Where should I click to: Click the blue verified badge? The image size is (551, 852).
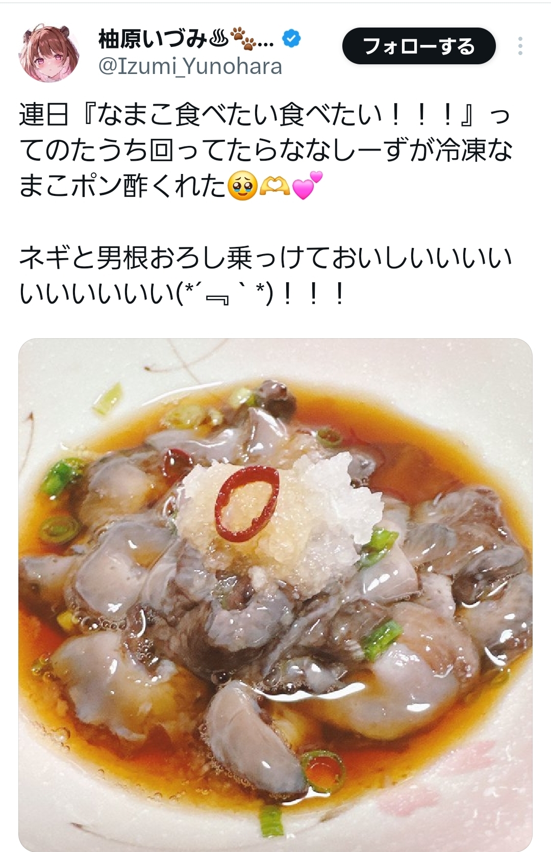[291, 39]
